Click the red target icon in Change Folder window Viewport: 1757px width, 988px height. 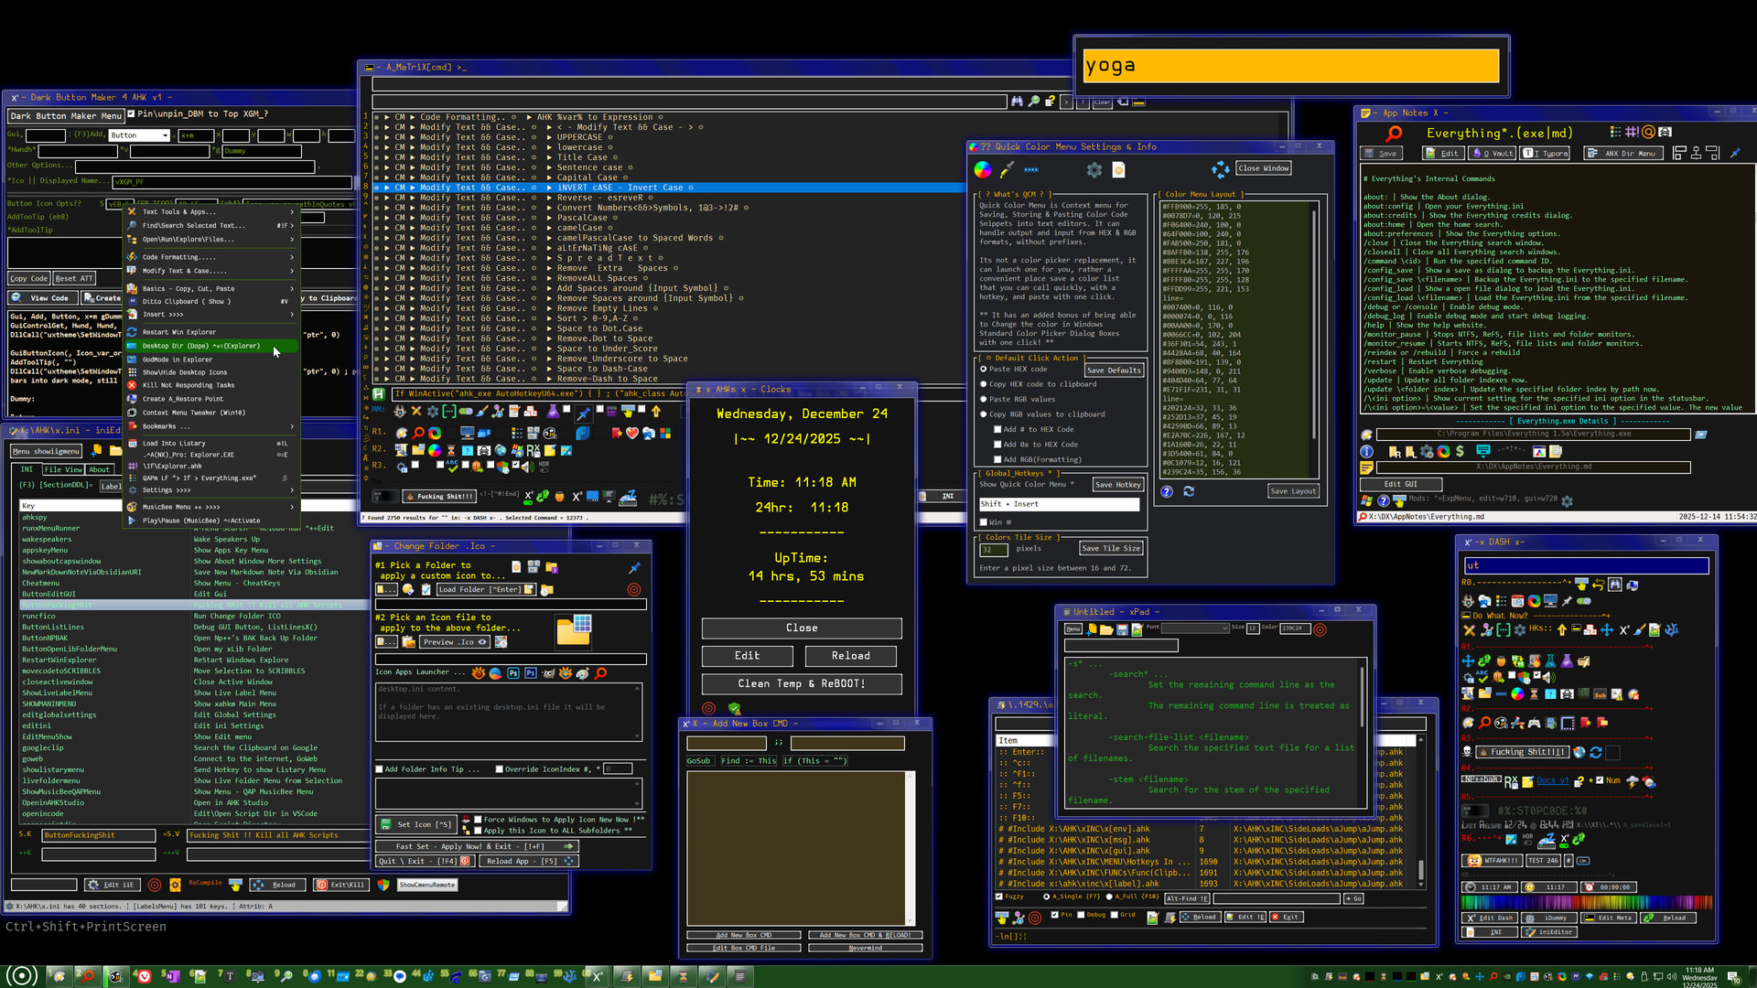[x=633, y=590]
